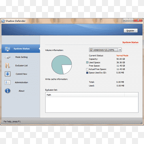Click the Space Used by SD blue swatch
Image resolution: width=144 pixels, height=144 pixels.
(87, 73)
